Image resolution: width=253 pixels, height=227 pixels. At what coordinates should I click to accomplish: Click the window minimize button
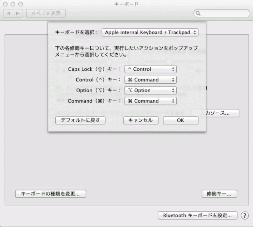(x=13, y=4)
